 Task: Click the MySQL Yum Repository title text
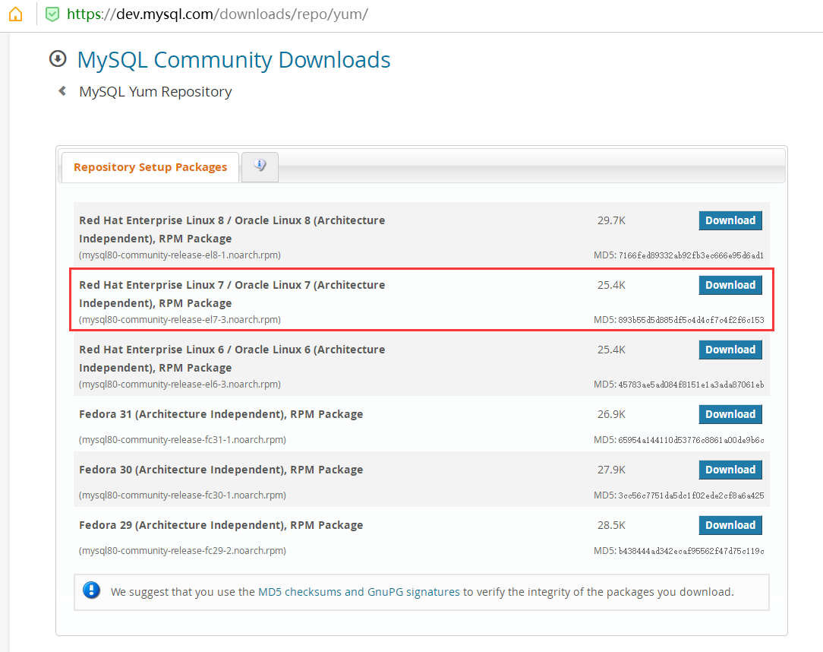tap(156, 92)
